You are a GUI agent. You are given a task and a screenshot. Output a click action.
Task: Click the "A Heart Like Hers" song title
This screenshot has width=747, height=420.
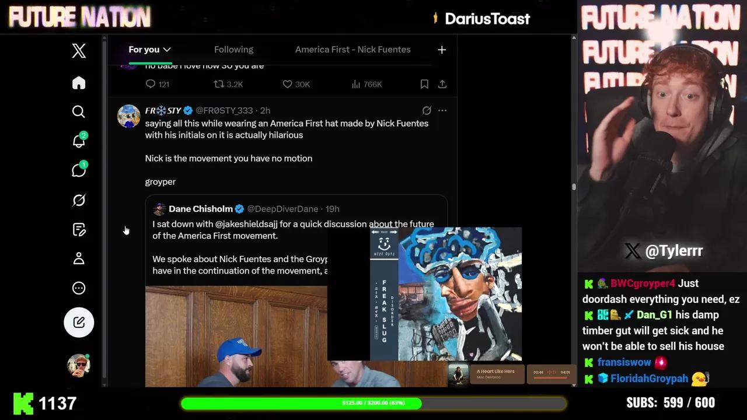click(x=495, y=372)
